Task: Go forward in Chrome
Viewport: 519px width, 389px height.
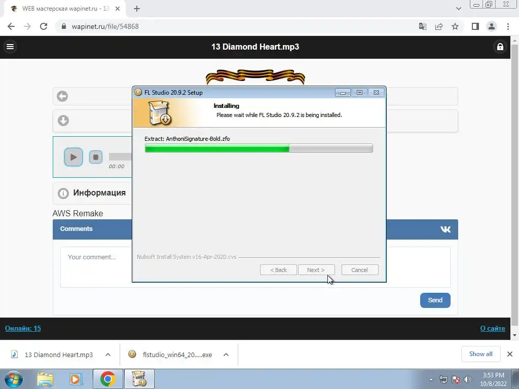Action: (27, 26)
